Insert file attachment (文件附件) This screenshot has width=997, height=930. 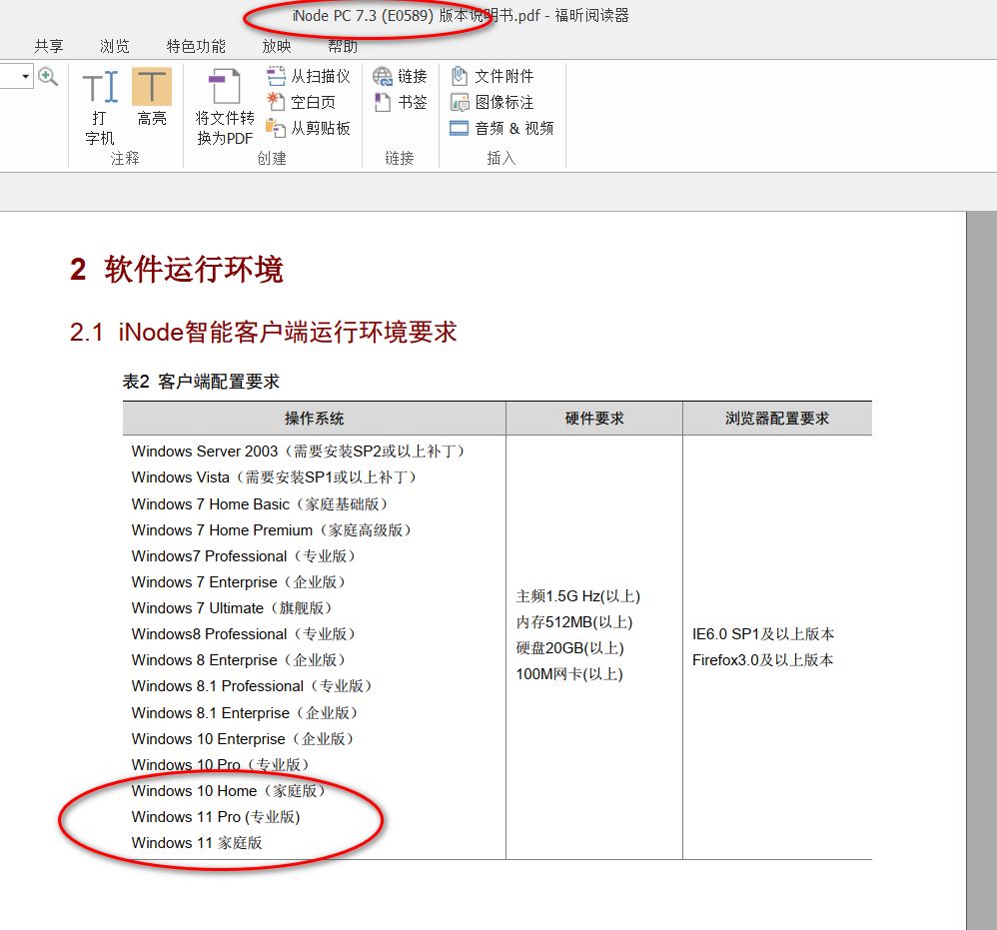click(x=493, y=76)
